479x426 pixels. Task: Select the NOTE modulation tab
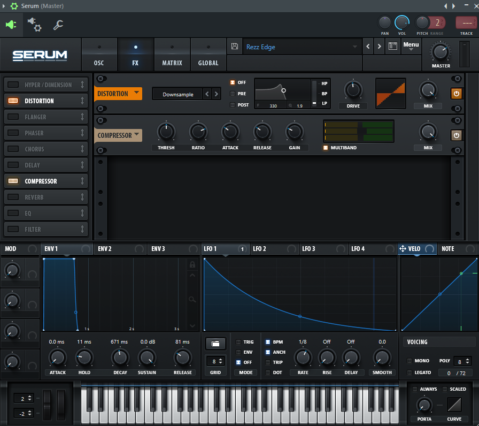pyautogui.click(x=457, y=249)
